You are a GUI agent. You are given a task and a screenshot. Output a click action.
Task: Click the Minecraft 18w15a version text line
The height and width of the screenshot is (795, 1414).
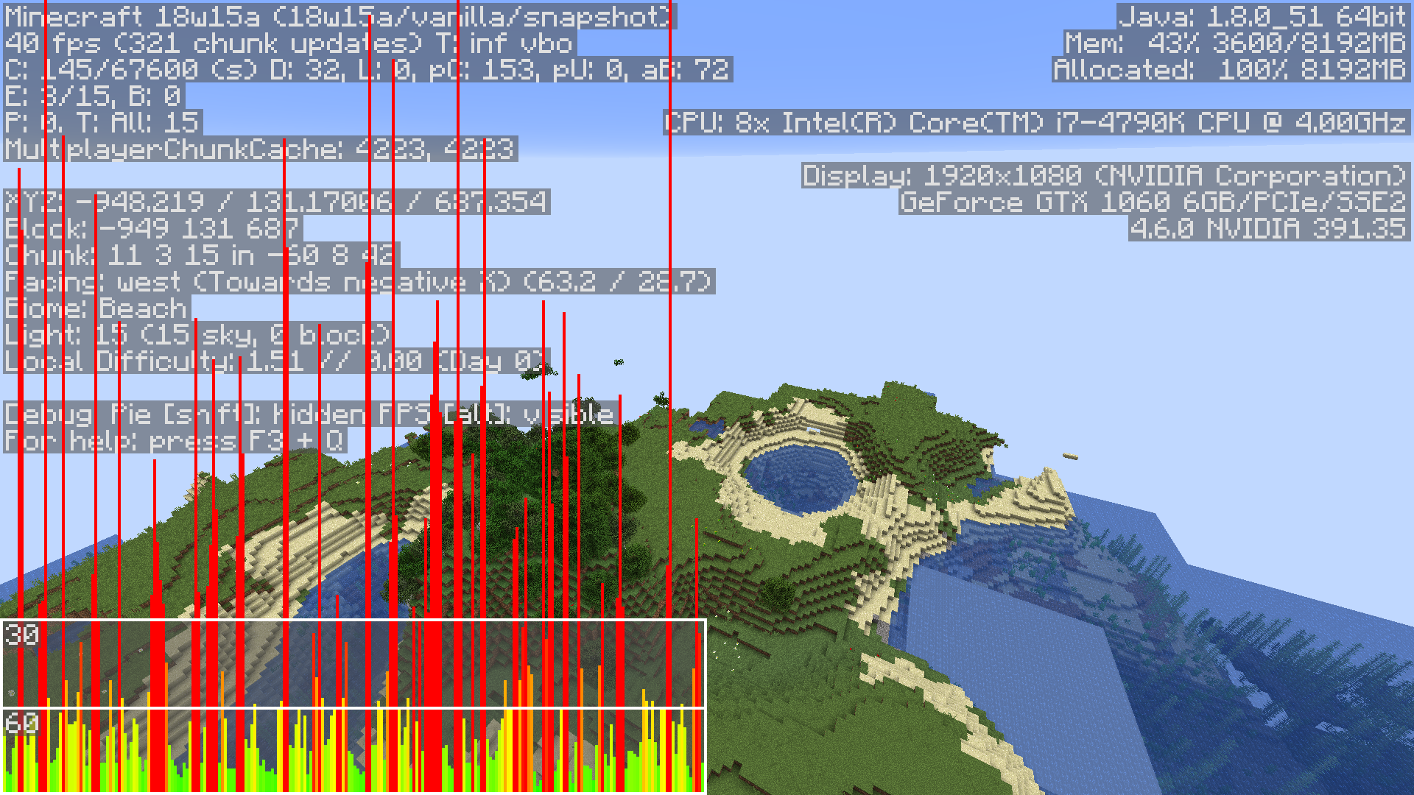pyautogui.click(x=339, y=16)
